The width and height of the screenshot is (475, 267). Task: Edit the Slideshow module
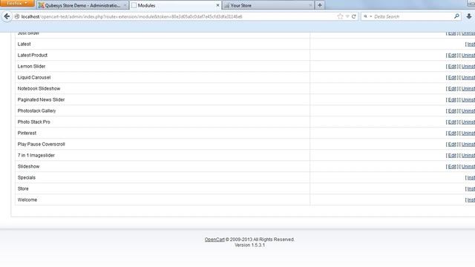[452, 166]
